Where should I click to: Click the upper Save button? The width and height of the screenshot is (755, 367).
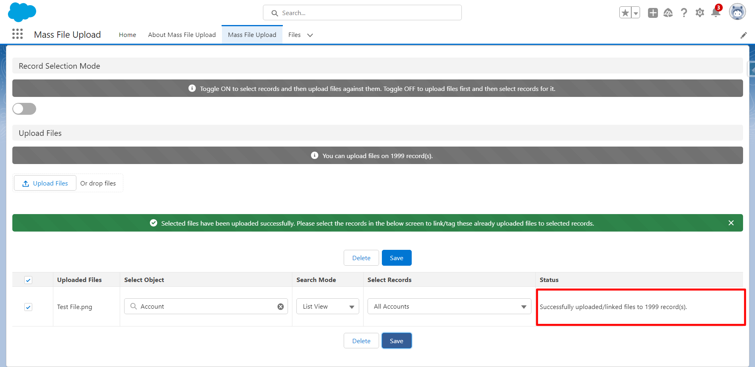pyautogui.click(x=397, y=258)
